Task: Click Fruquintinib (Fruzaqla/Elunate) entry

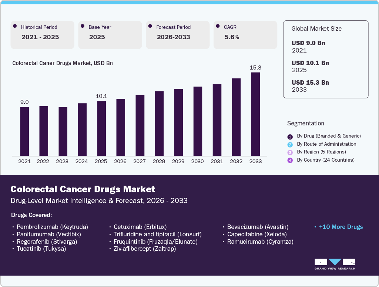Action: click(x=156, y=242)
